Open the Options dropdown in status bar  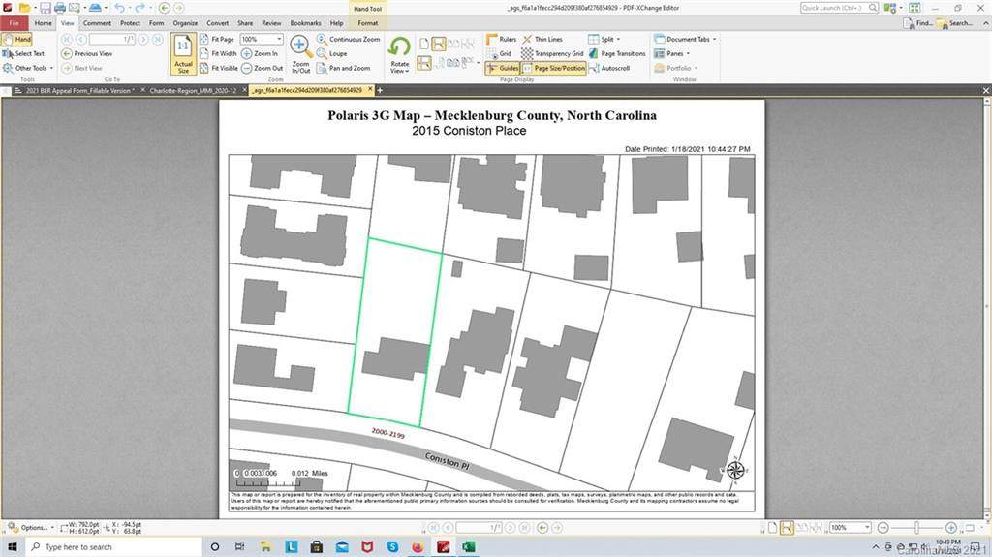(31, 527)
